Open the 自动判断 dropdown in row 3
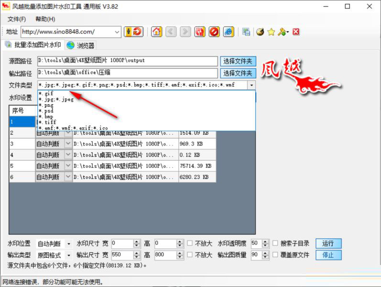 click(x=68, y=143)
